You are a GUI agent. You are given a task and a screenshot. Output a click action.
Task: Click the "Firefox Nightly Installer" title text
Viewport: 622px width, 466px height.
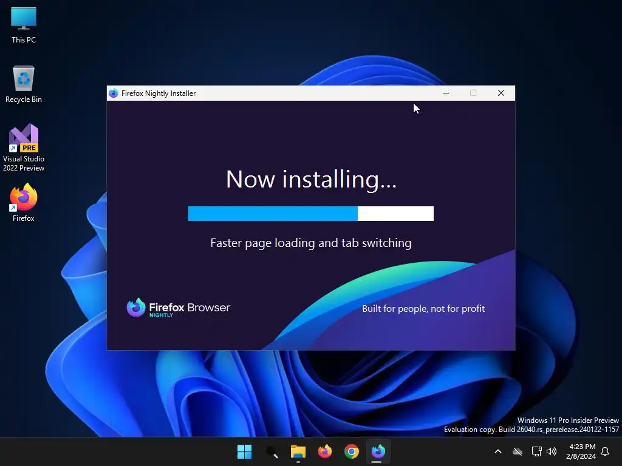pos(159,93)
